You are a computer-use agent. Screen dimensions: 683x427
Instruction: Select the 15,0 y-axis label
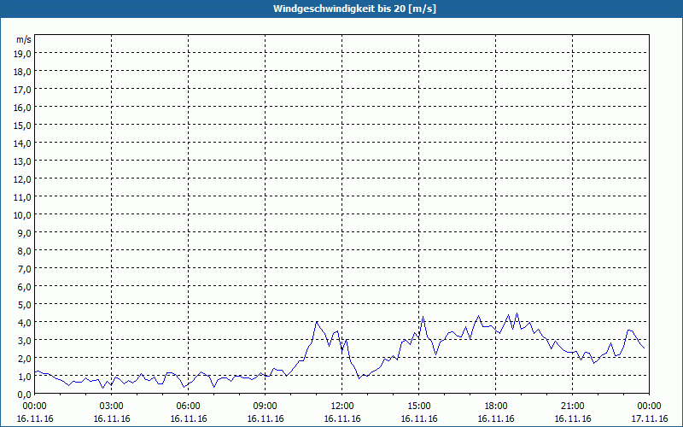[x=23, y=126]
